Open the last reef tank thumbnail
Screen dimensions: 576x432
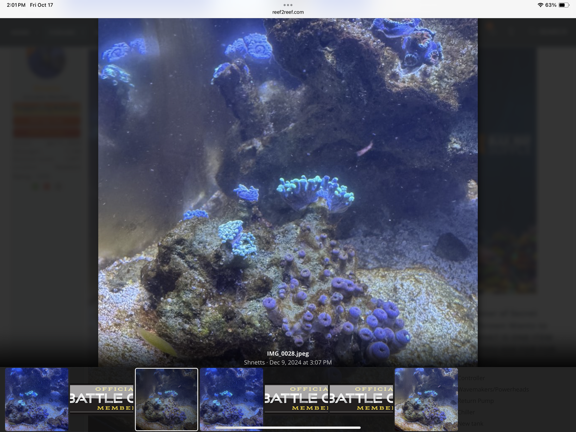(426, 399)
